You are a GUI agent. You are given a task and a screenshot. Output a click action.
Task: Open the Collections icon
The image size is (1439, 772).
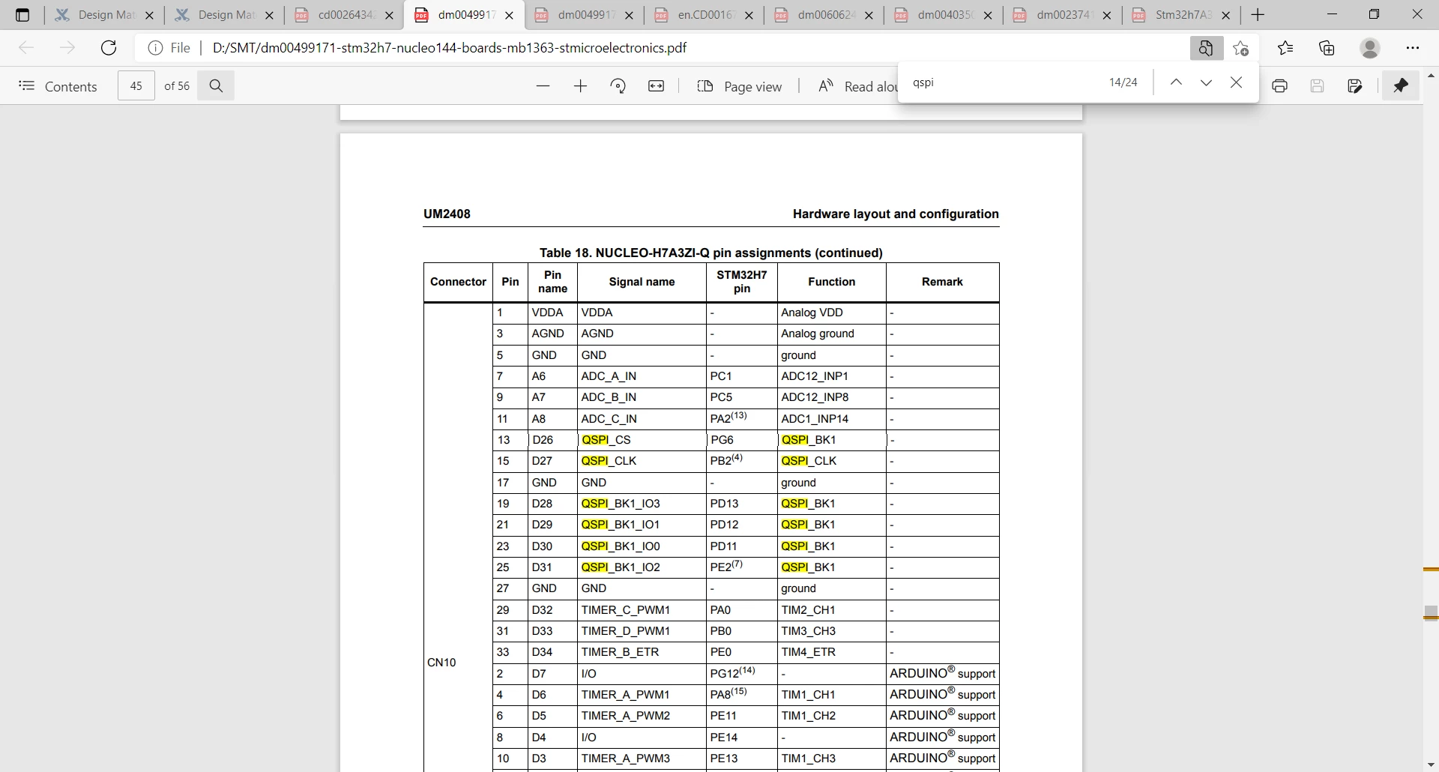pos(1327,48)
